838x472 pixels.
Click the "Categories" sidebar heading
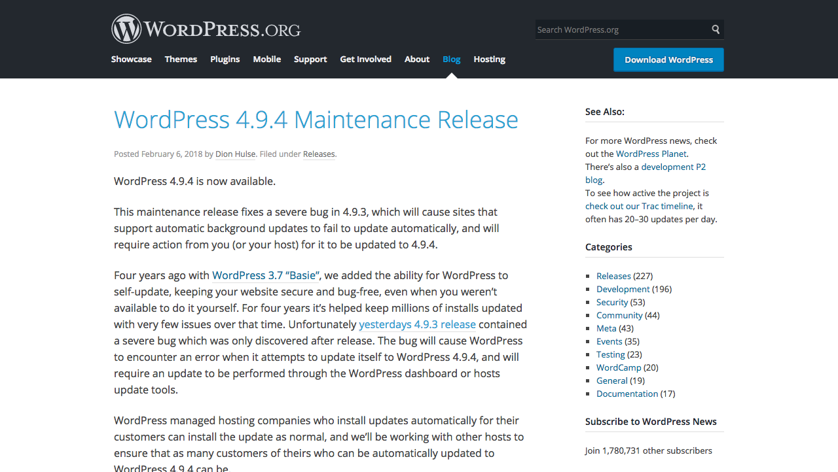coord(609,247)
